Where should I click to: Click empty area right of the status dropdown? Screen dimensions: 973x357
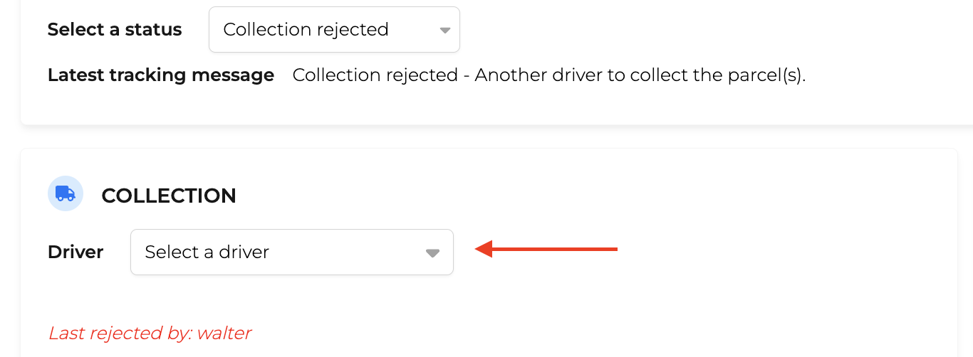pyautogui.click(x=712, y=30)
